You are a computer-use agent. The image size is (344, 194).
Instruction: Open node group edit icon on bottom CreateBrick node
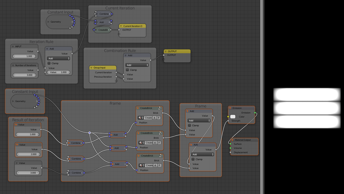point(161,156)
